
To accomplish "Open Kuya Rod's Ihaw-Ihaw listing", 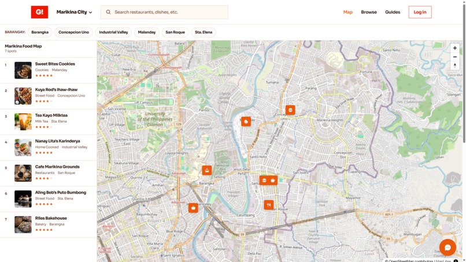I will point(48,96).
